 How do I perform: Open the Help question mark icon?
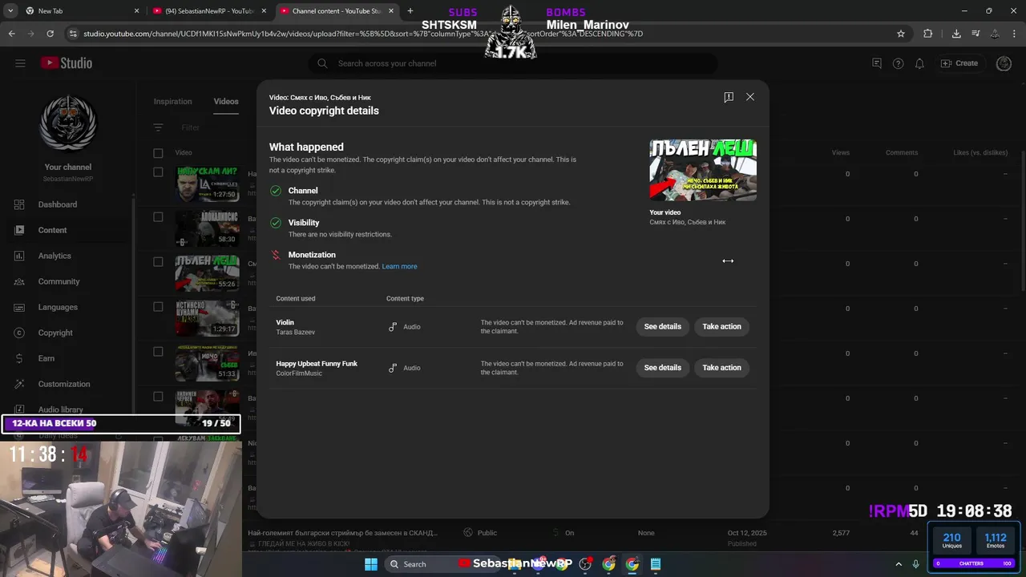(x=899, y=63)
